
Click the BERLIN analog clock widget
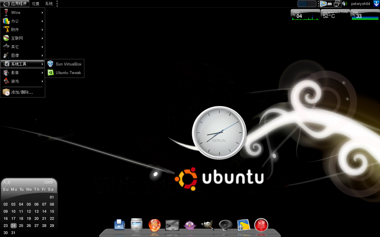point(219,133)
